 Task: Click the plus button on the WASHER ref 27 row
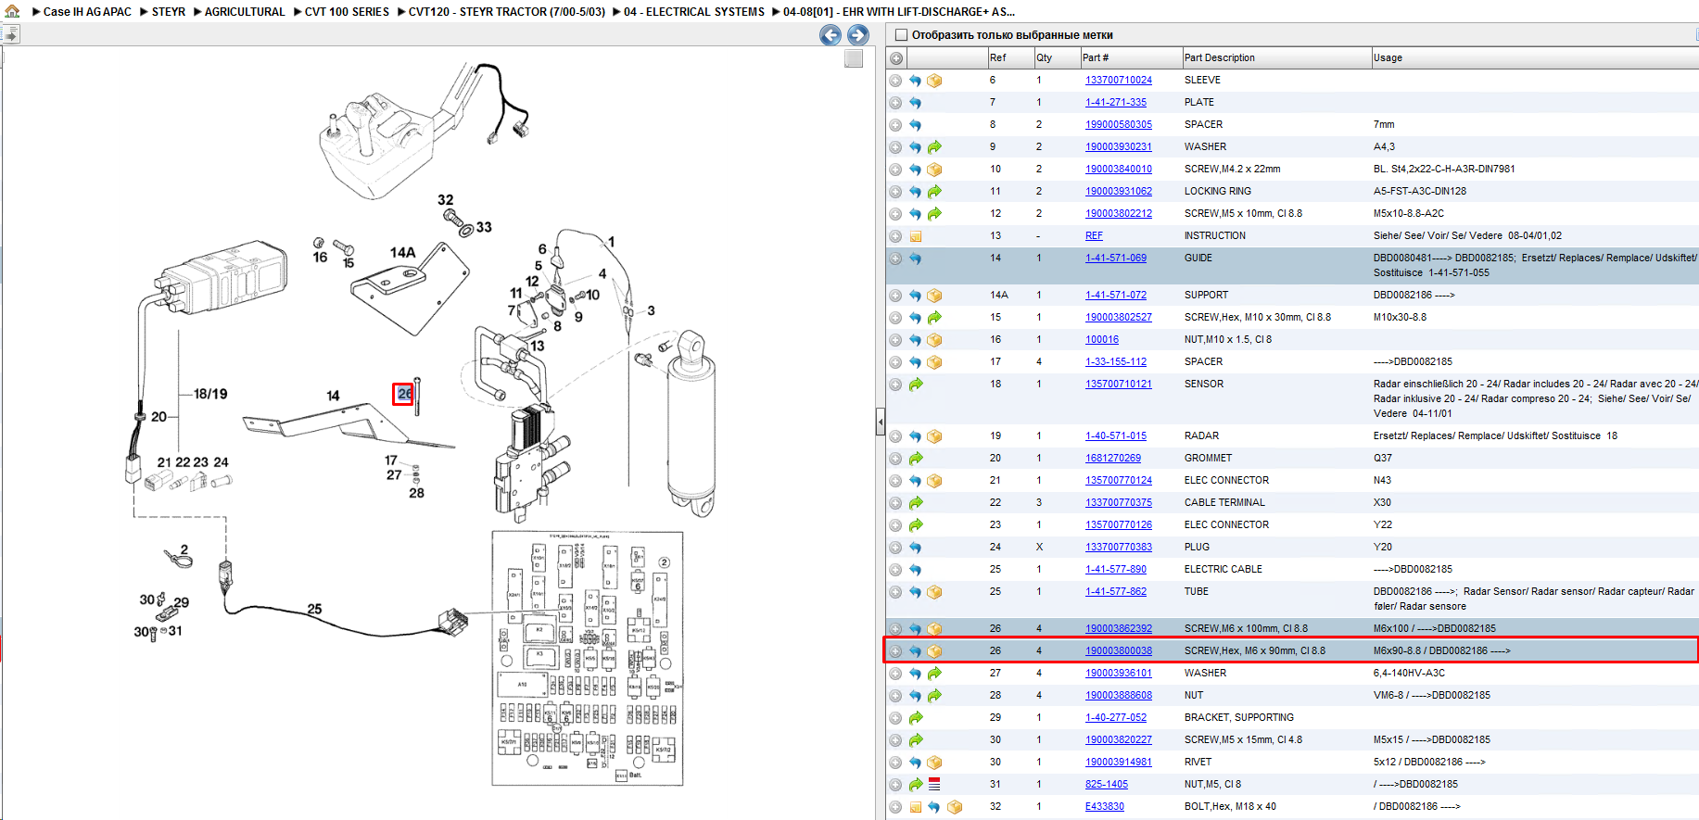[895, 674]
